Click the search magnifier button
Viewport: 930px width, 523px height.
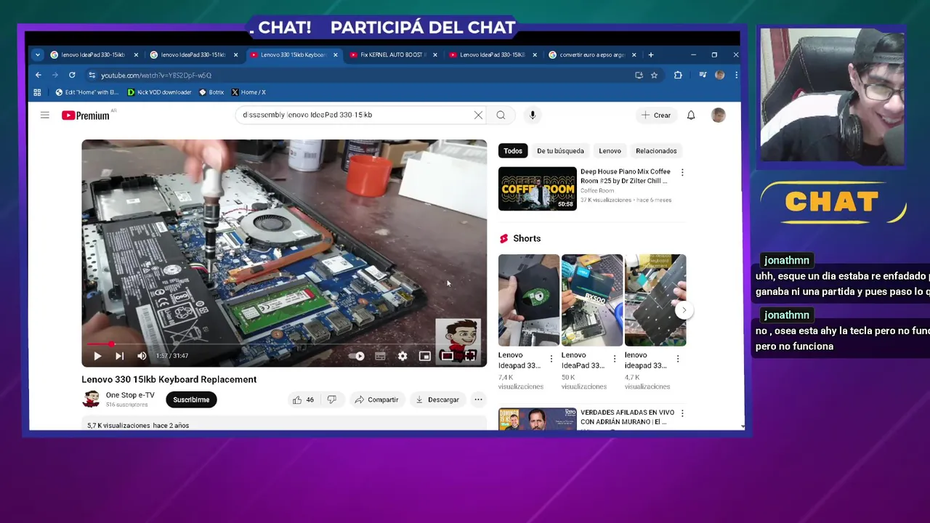(501, 115)
